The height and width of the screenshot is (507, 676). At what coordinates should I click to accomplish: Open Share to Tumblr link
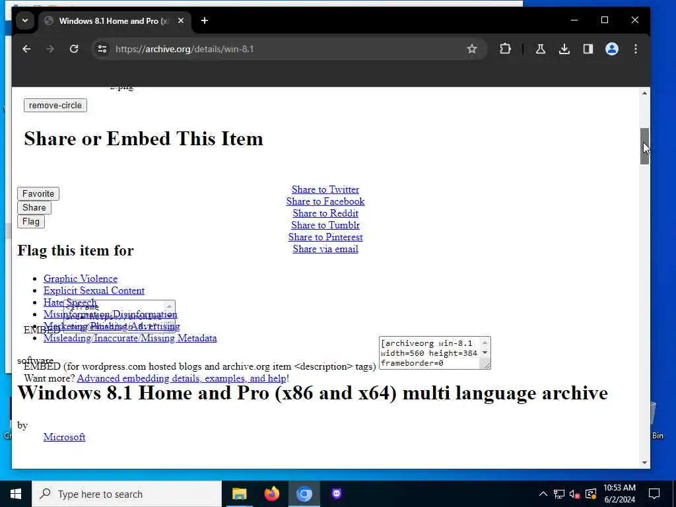click(x=325, y=225)
